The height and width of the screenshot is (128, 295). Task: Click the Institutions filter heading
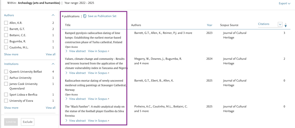point(11,64)
